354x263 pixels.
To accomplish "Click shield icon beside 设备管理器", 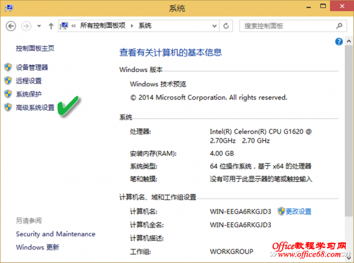I will [x=8, y=67].
